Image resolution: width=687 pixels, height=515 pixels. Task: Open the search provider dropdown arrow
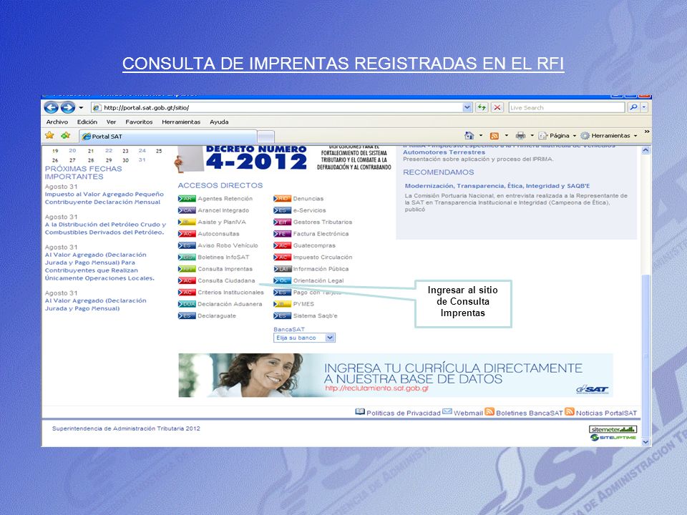(x=644, y=107)
